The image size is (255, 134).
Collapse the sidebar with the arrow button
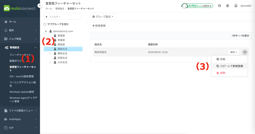pos(40,6)
